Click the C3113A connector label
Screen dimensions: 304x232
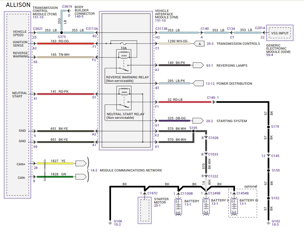click(92, 29)
